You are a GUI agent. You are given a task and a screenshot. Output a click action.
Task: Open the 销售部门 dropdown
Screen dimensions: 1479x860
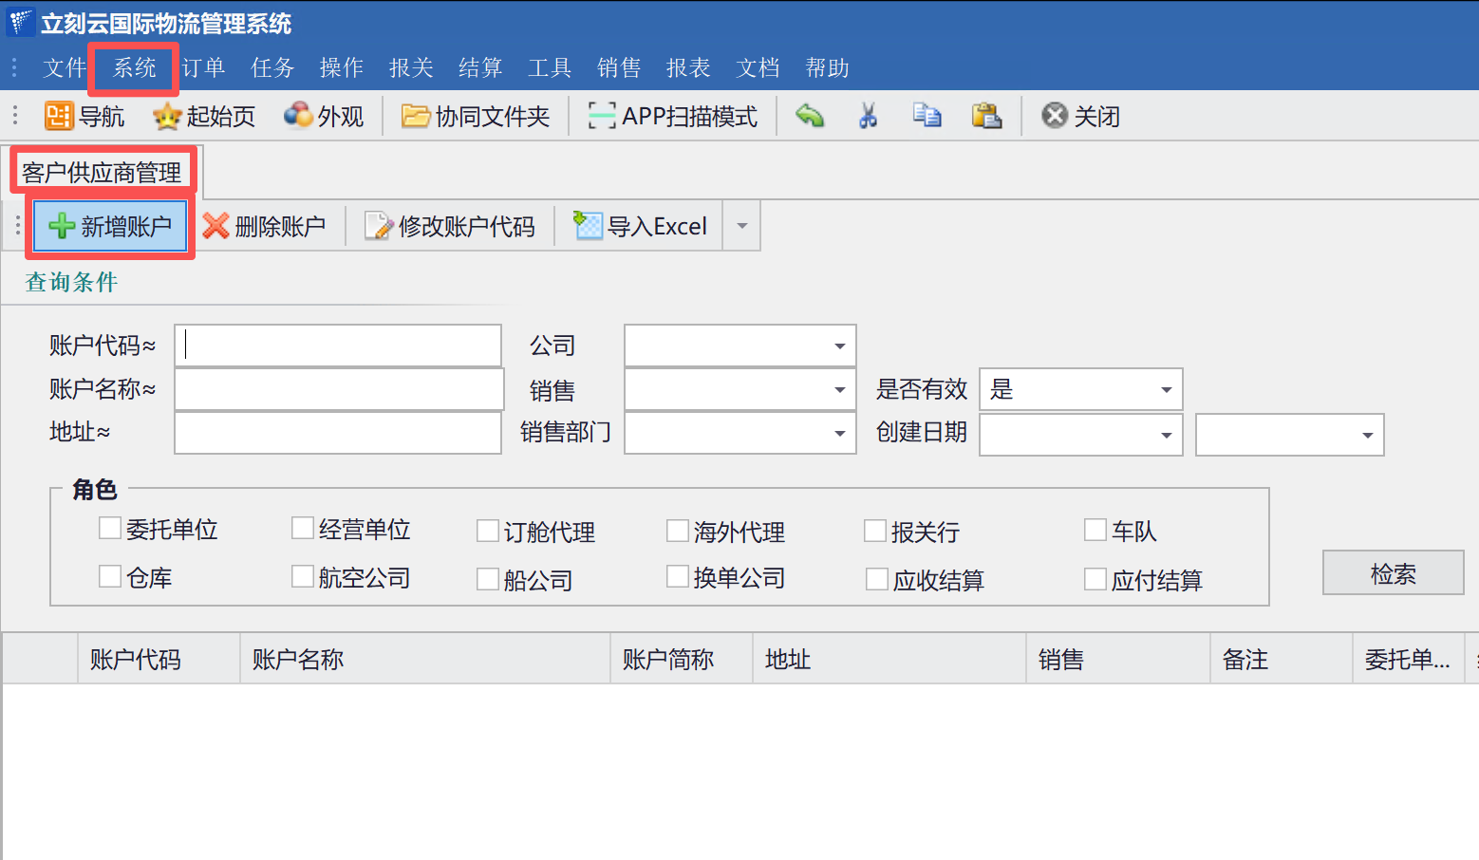click(x=839, y=433)
